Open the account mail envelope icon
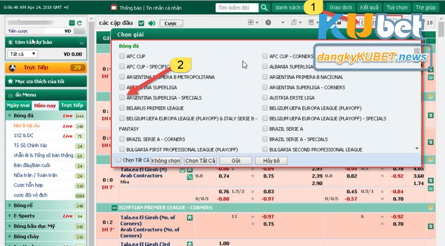Image resolution: width=445 pixels, height=246 pixels. [72, 23]
